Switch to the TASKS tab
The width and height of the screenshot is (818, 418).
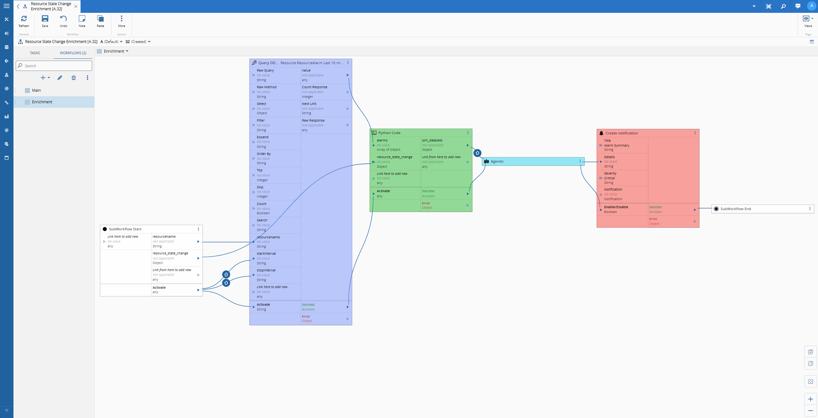(35, 53)
